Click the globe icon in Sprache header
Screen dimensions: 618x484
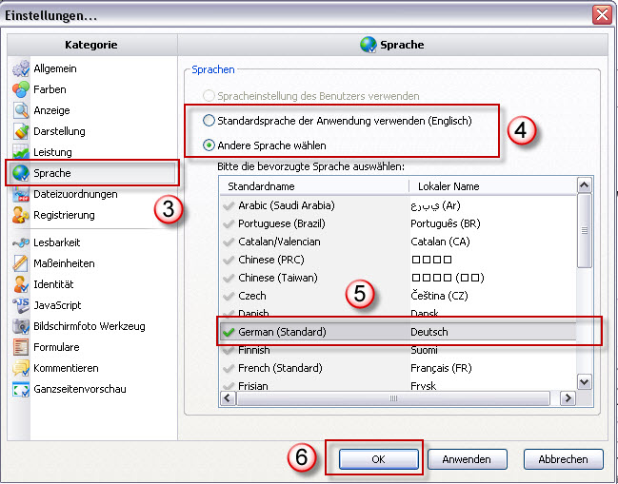pyautogui.click(x=369, y=45)
